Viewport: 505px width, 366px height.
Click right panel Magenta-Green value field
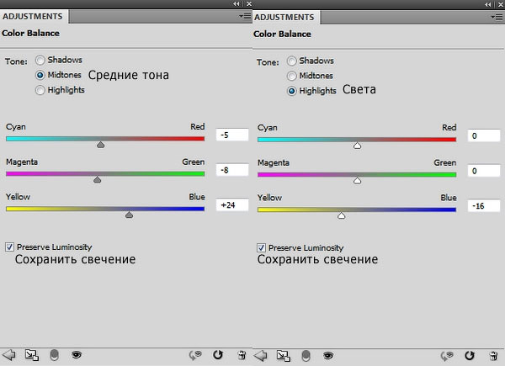(x=484, y=171)
